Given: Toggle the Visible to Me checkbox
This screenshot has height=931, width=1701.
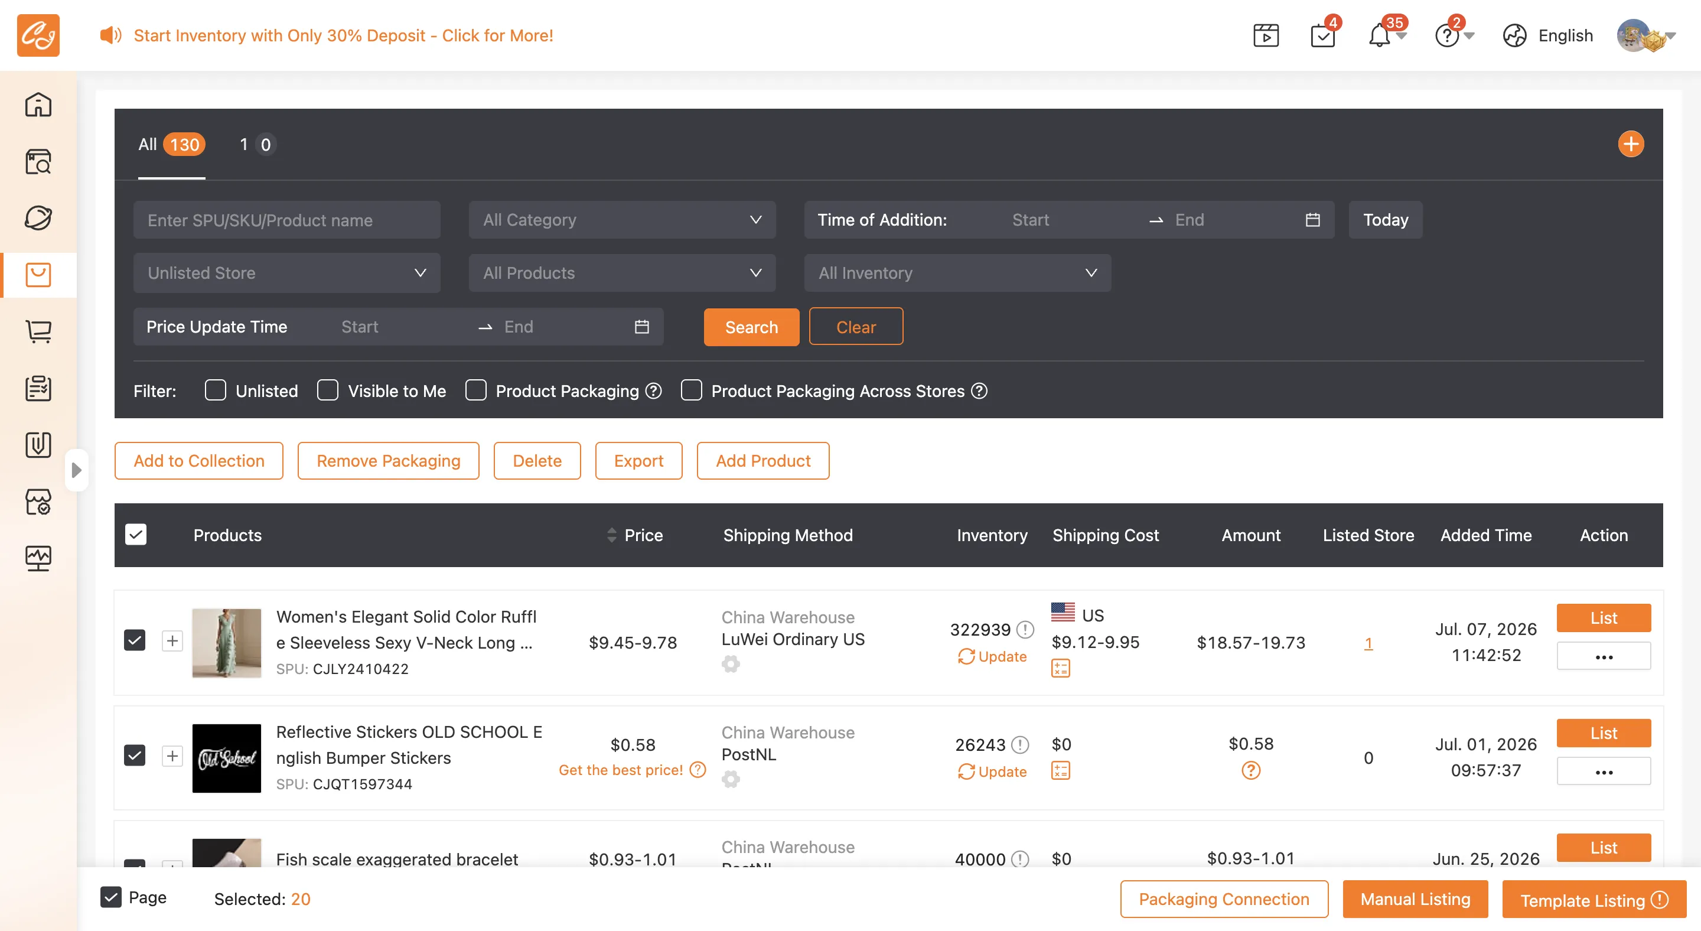Looking at the screenshot, I should pyautogui.click(x=328, y=390).
